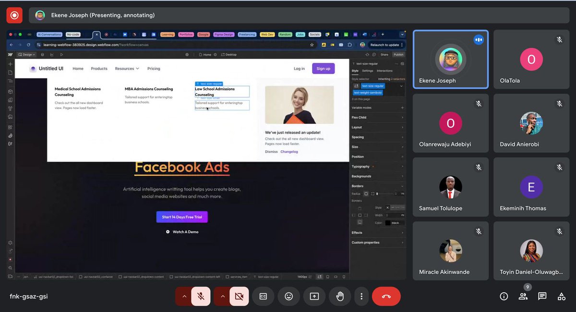Expand the Layout section
This screenshot has height=312, width=576.
(378, 127)
